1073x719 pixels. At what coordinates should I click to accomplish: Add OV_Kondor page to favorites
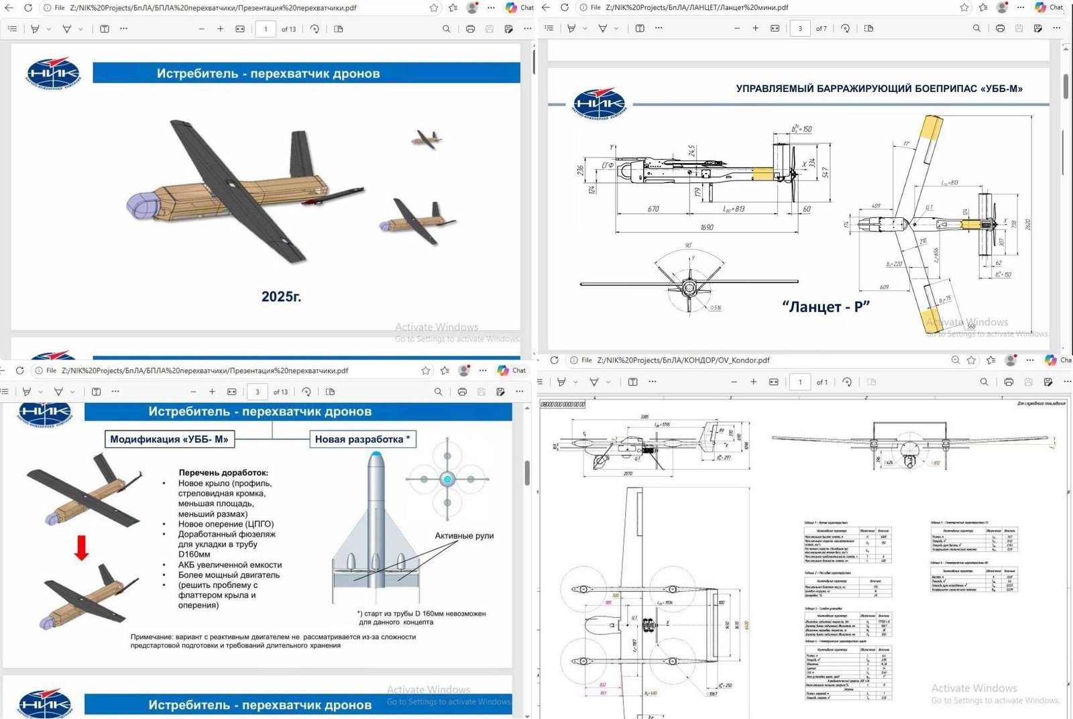point(971,360)
